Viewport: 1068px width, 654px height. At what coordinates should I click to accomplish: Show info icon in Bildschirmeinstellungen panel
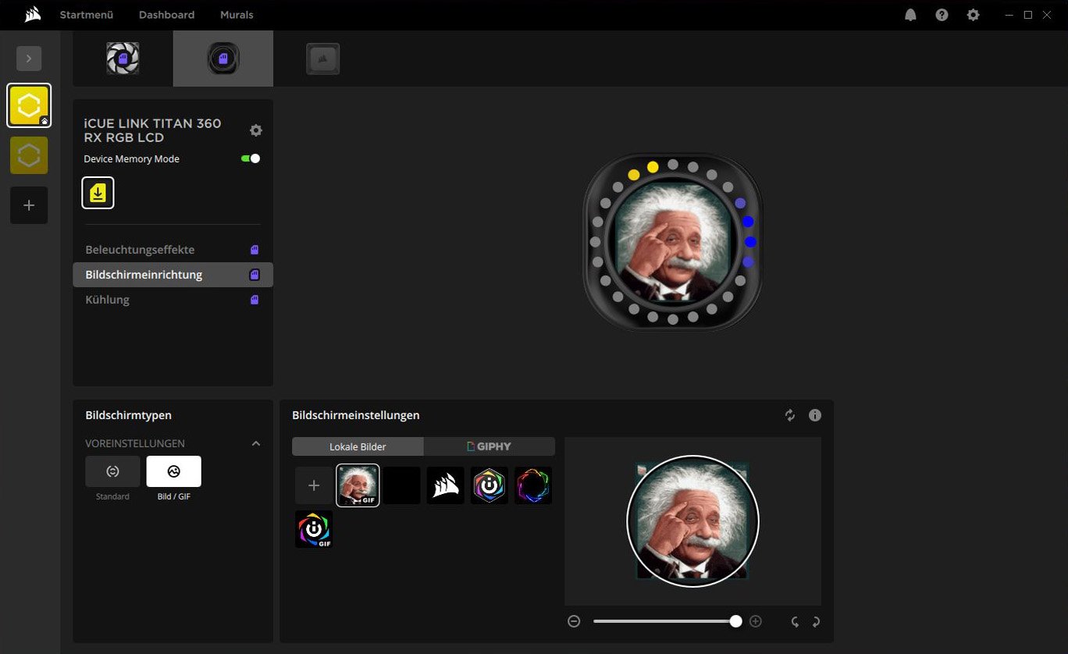click(815, 415)
